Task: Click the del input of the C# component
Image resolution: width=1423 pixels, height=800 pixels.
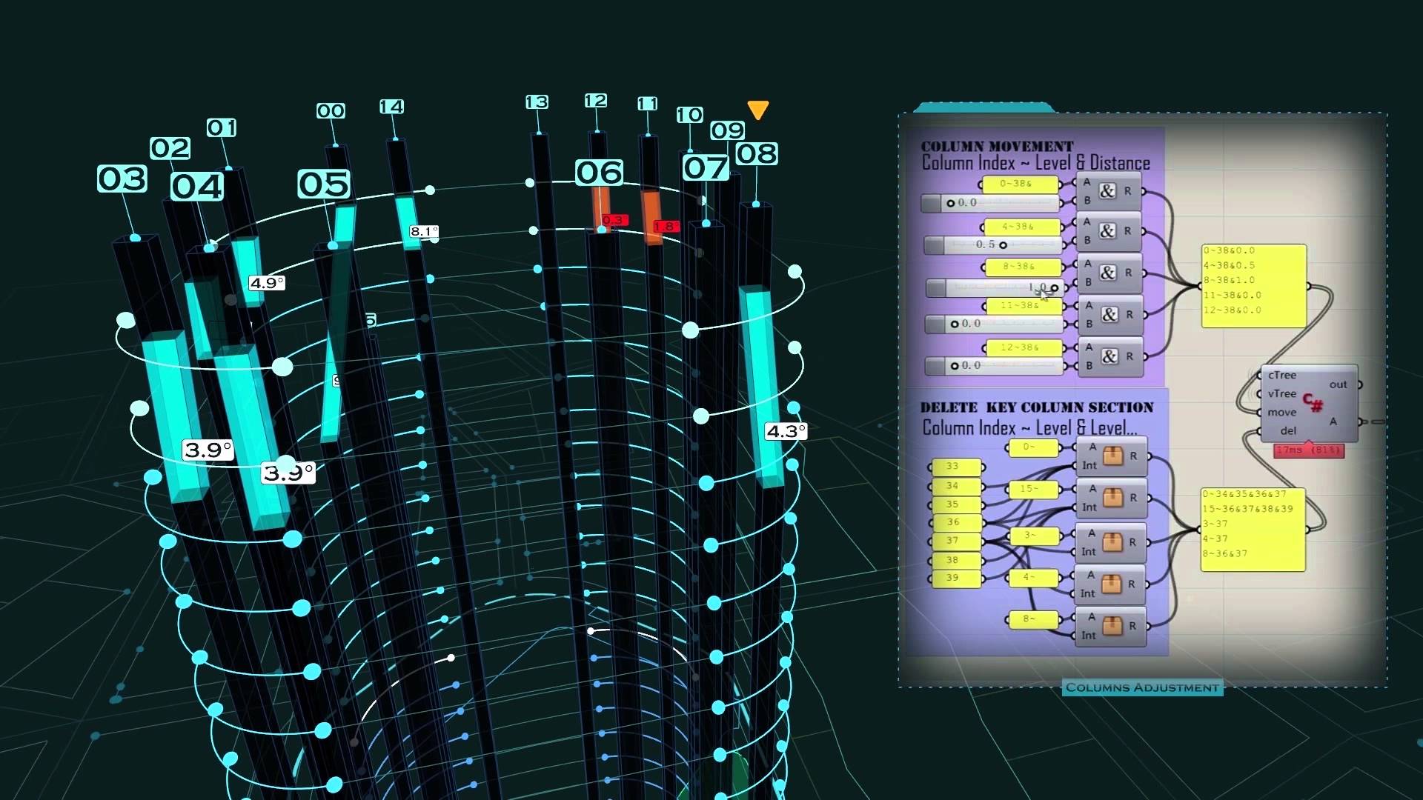Action: (x=1287, y=430)
